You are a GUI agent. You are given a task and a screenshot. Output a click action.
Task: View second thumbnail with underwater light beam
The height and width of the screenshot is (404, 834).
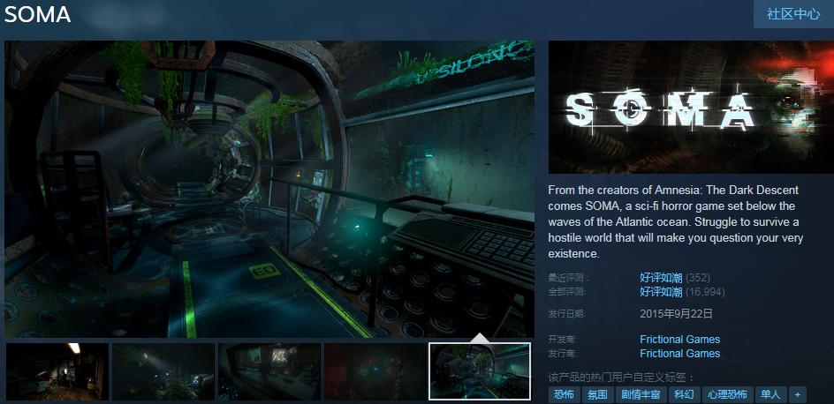coord(163,371)
